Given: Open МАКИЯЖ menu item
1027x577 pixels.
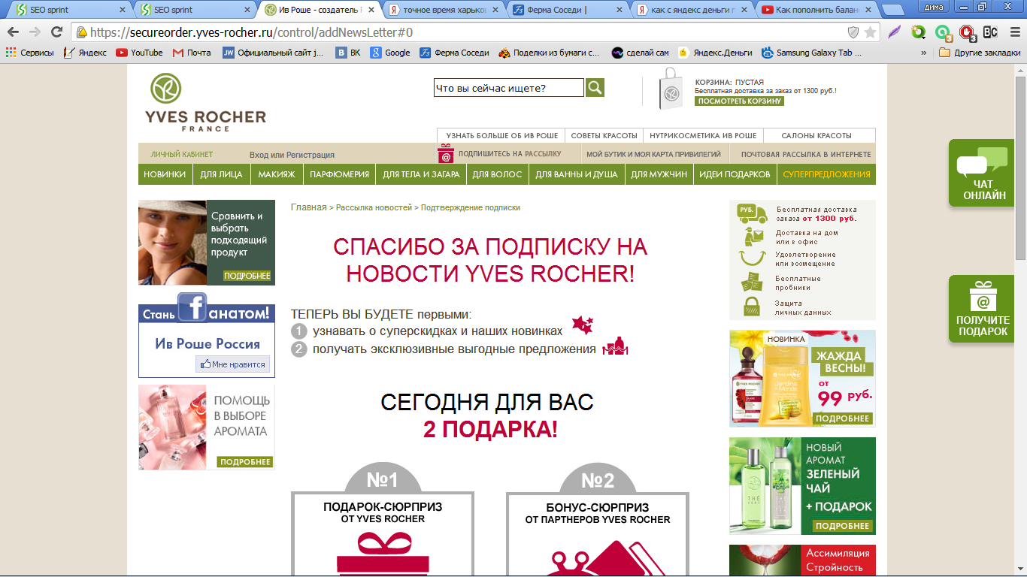Looking at the screenshot, I should coord(277,174).
